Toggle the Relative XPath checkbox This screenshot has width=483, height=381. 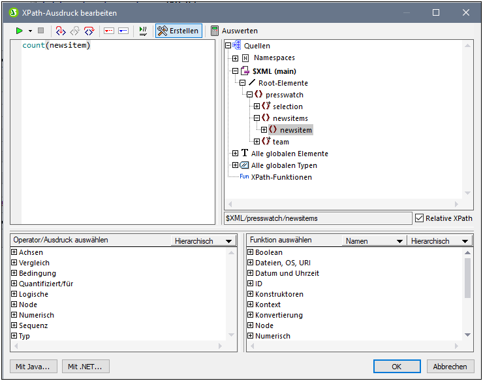[420, 218]
